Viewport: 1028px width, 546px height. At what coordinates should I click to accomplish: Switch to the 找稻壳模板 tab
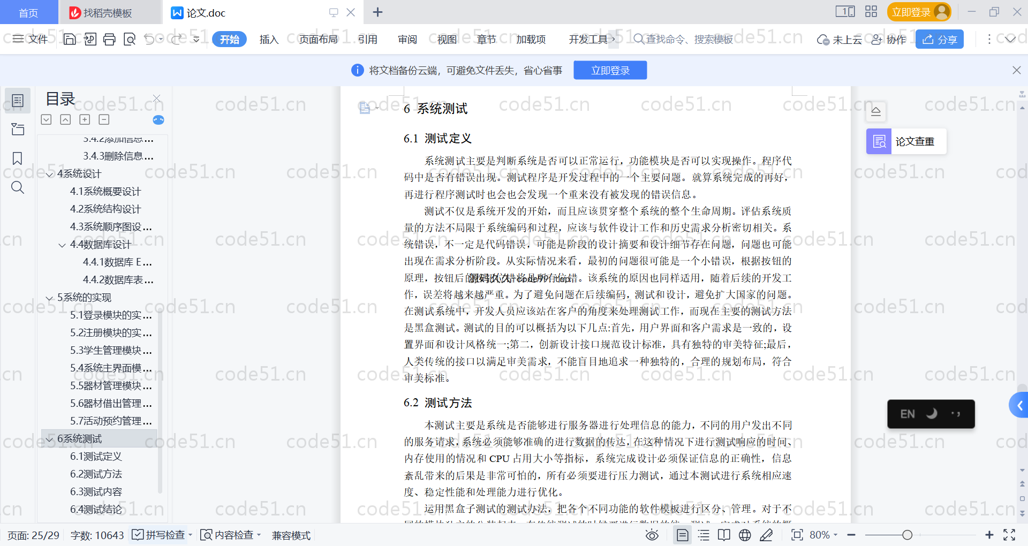107,13
